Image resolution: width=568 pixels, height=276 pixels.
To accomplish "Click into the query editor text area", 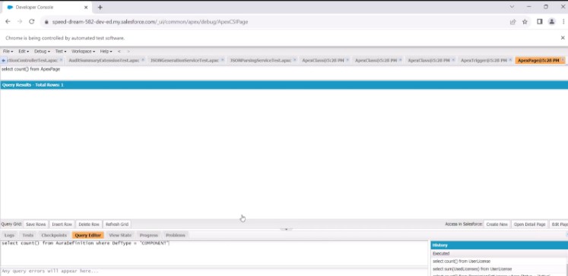I will pos(214,253).
